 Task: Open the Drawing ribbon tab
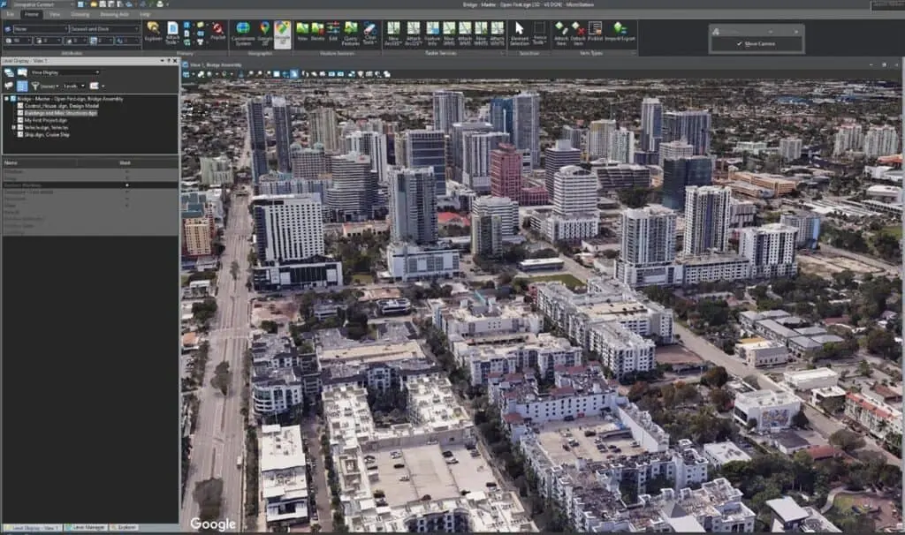point(80,15)
